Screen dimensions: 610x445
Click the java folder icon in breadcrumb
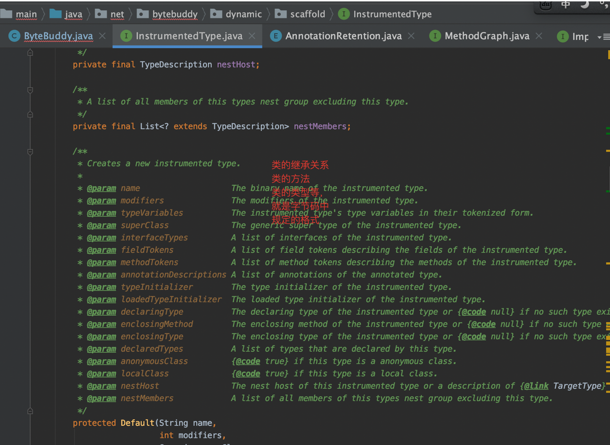pos(56,14)
